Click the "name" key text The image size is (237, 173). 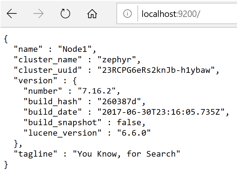coord(28,49)
